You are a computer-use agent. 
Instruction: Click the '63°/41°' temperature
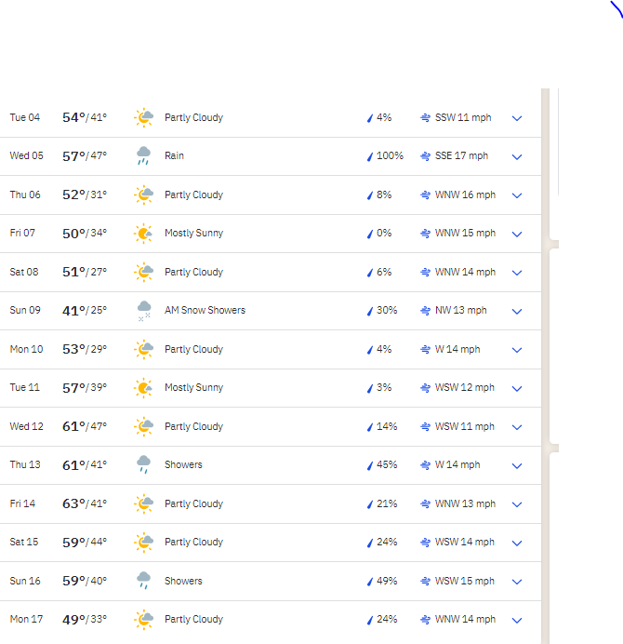[x=85, y=503]
